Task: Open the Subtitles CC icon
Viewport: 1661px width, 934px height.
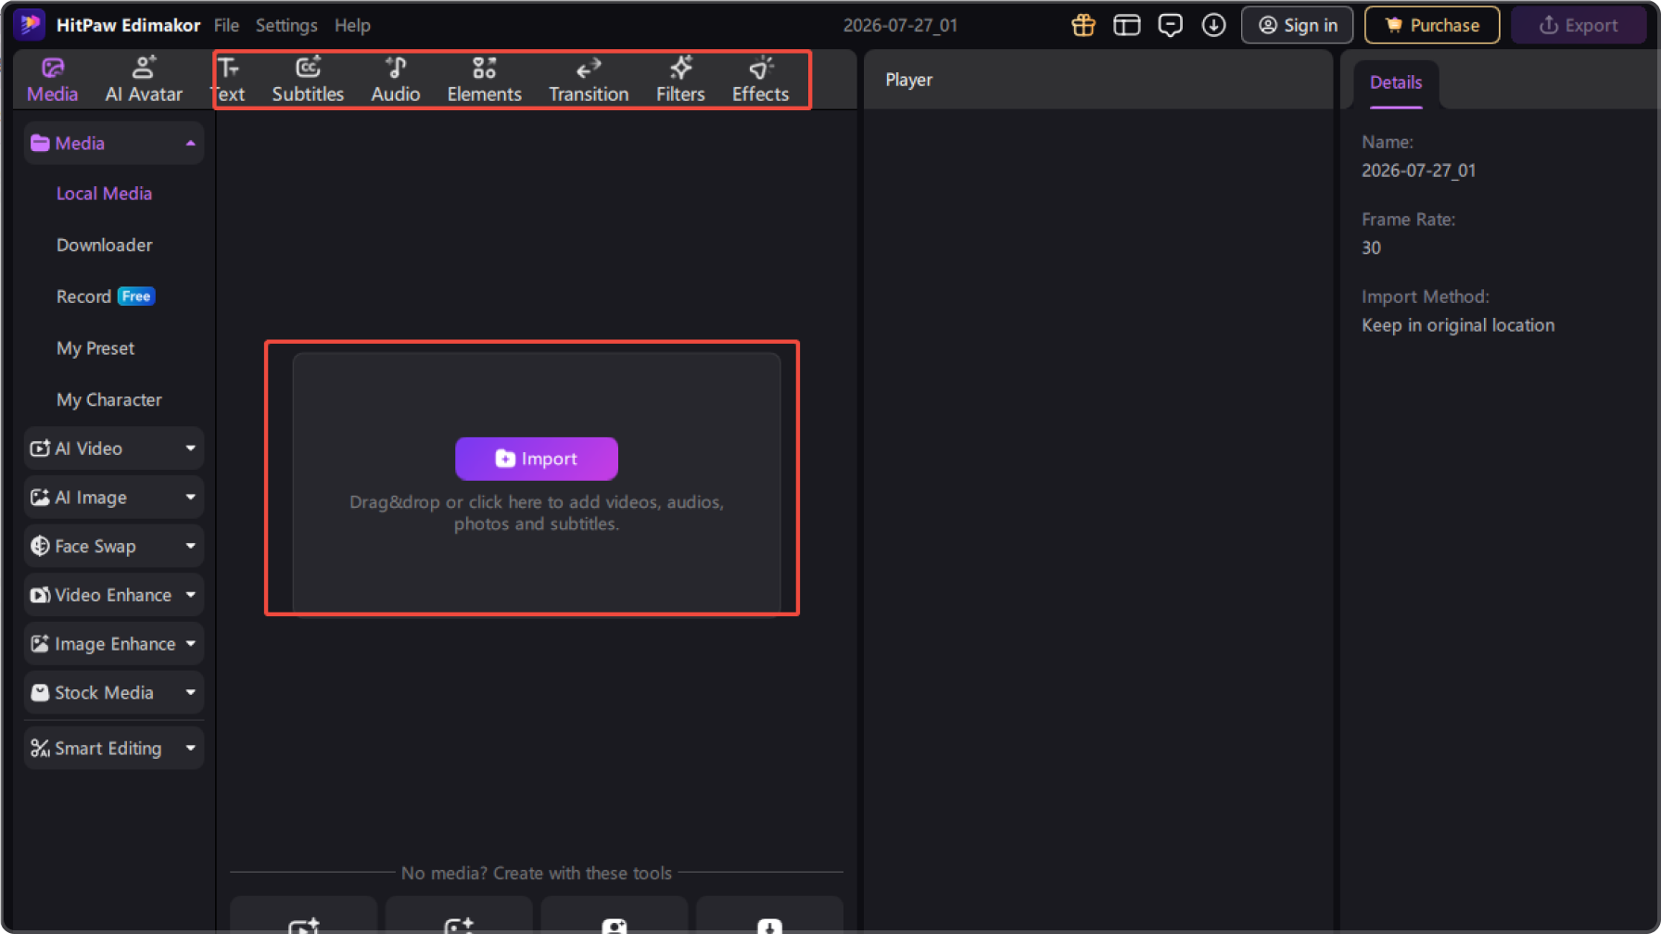Action: (x=308, y=68)
